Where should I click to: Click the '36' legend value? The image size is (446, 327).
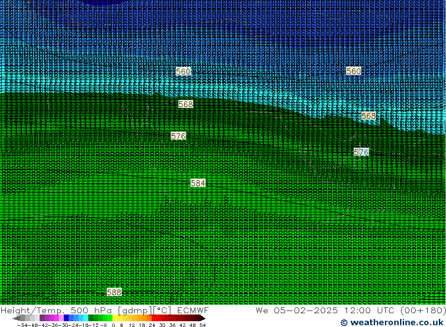(x=172, y=325)
